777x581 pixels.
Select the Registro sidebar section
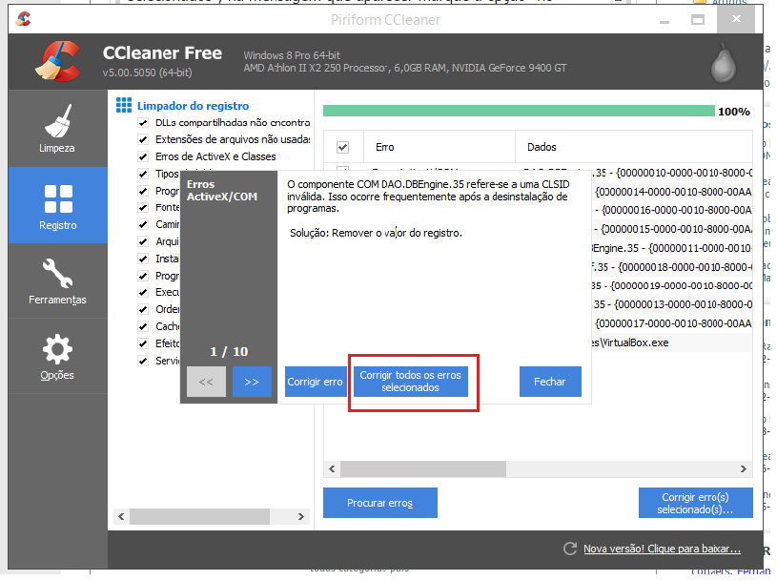[57, 205]
